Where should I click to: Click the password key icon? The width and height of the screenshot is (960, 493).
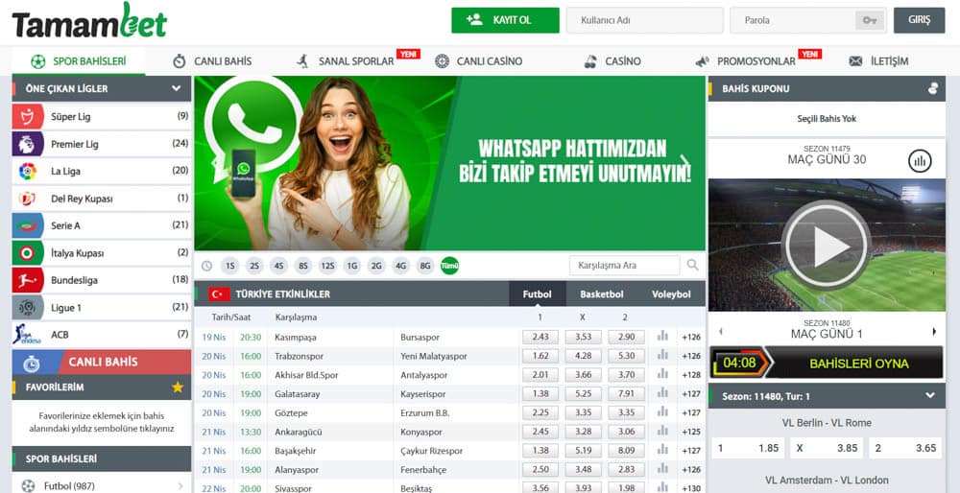[870, 20]
